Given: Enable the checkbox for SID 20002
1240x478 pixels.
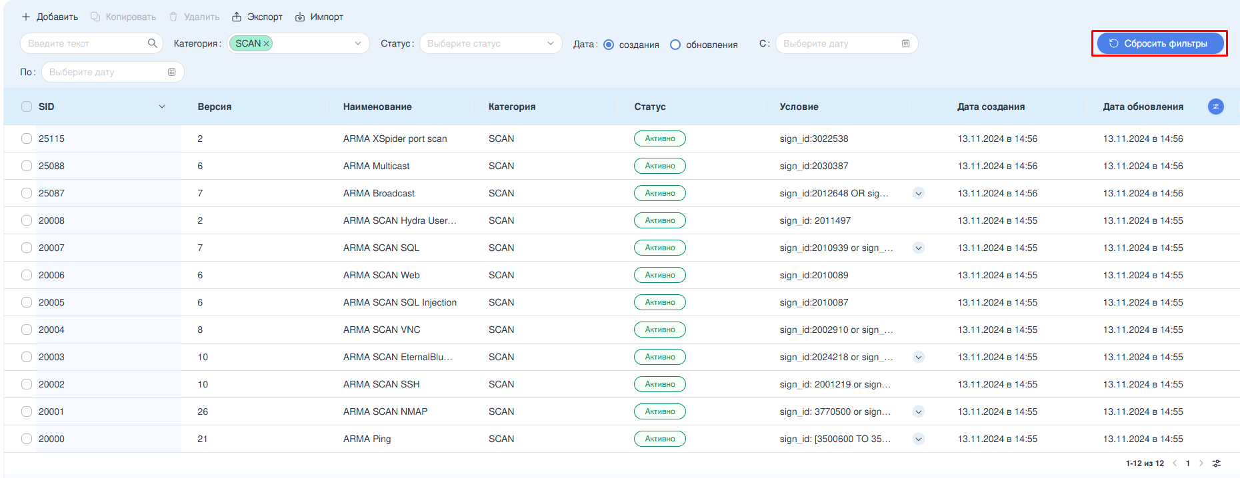Looking at the screenshot, I should point(27,384).
